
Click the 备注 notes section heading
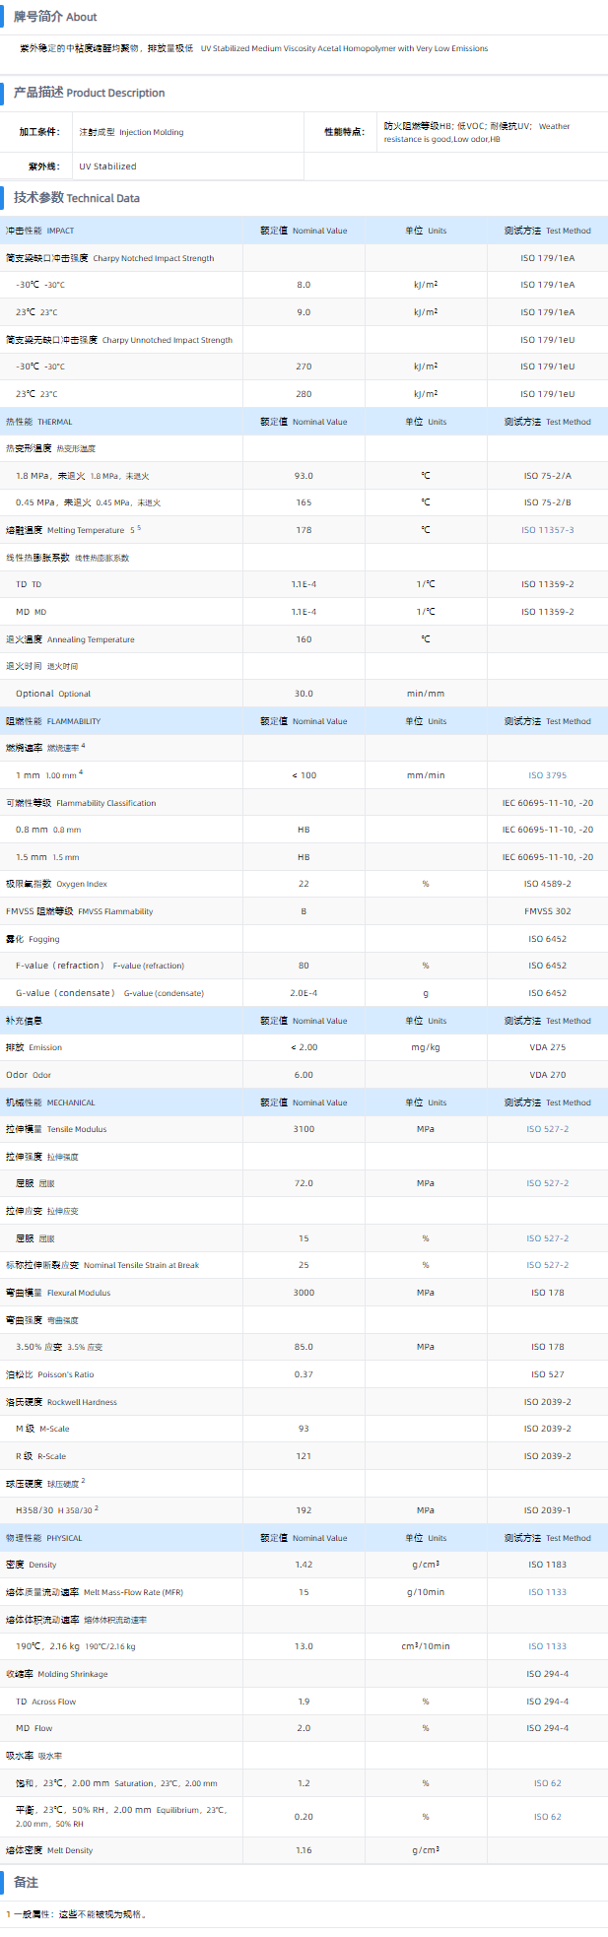point(26,1882)
